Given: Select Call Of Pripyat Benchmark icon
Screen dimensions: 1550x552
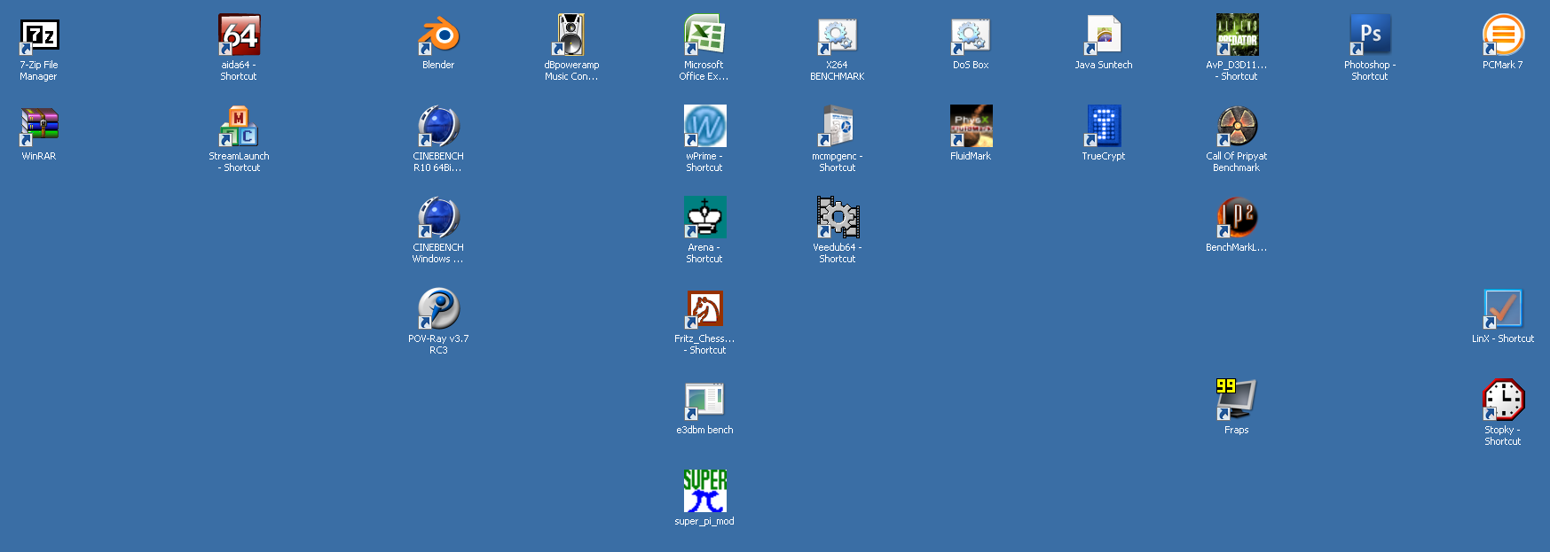Looking at the screenshot, I should tap(1237, 127).
